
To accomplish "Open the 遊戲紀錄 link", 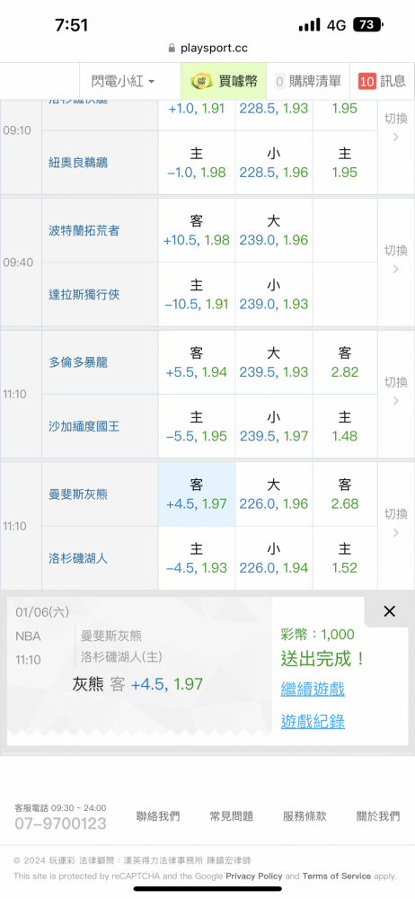I will (313, 721).
